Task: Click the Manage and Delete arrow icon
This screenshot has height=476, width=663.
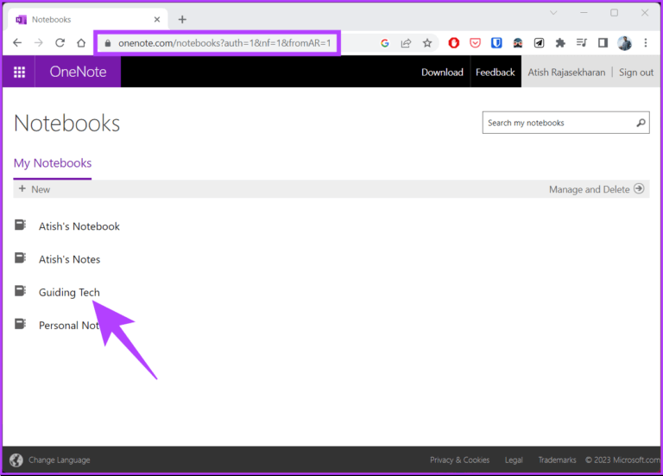Action: pos(639,188)
